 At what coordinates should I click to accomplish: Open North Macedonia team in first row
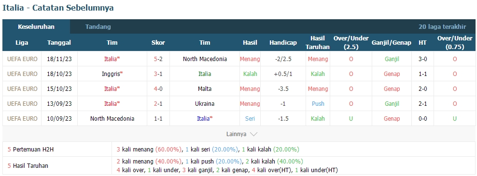coord(205,59)
